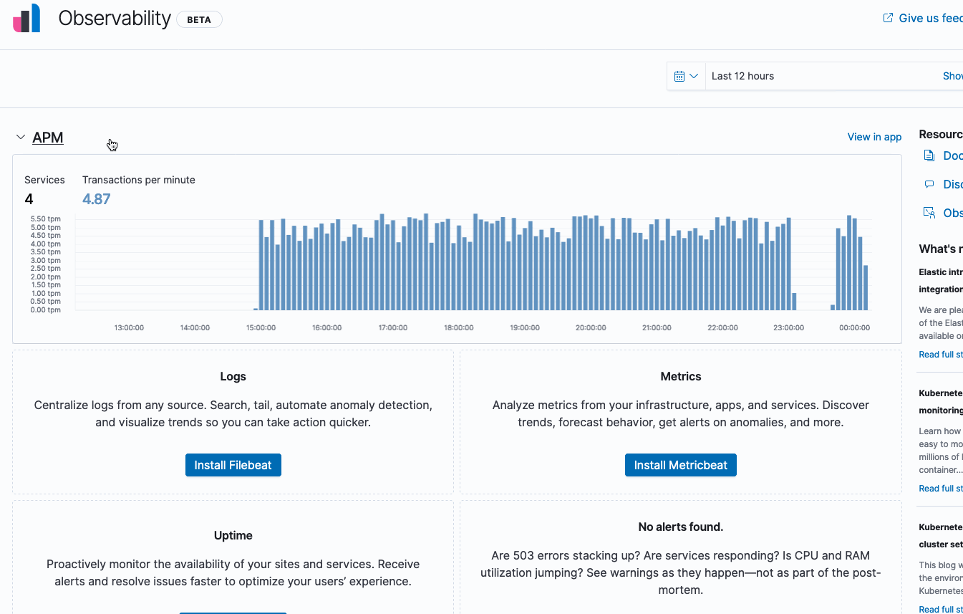Click the Discuss forum speech bubble icon
The width and height of the screenshot is (963, 614).
929,184
